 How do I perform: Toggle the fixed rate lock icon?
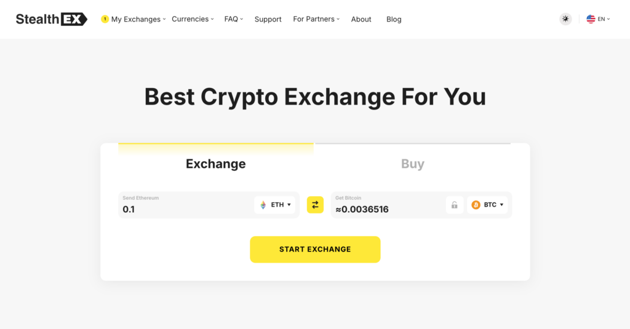(455, 205)
